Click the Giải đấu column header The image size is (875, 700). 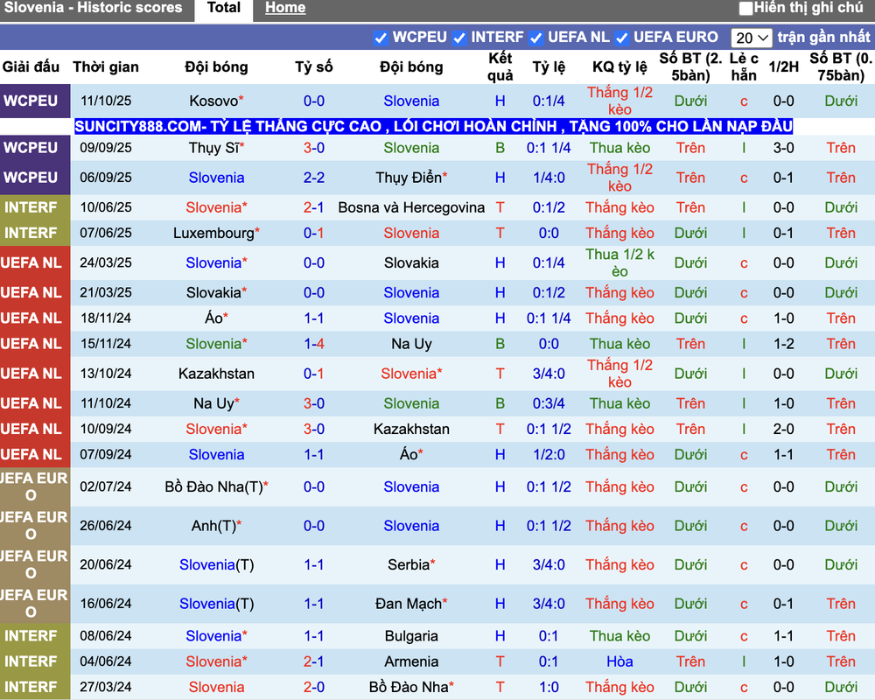(x=31, y=67)
